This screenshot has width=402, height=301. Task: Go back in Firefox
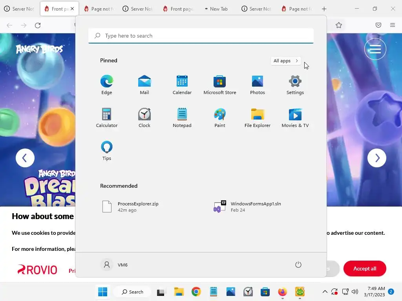click(x=9, y=25)
